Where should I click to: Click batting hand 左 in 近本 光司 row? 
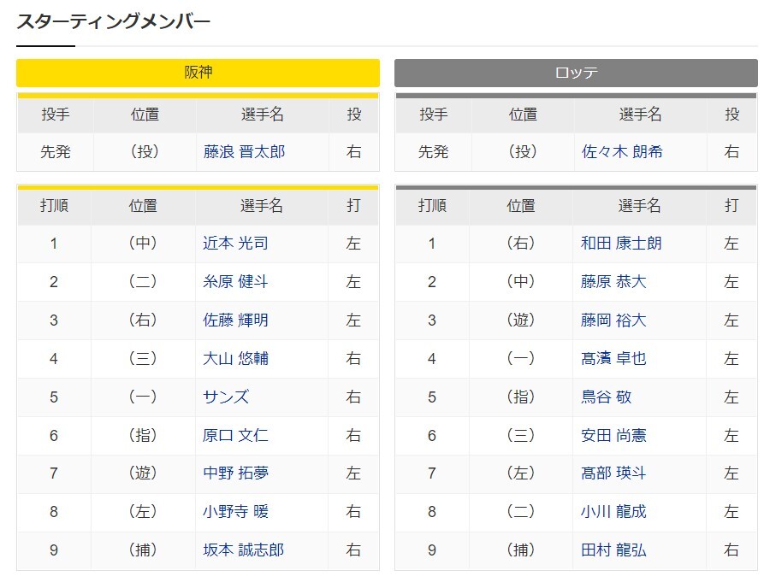[353, 244]
